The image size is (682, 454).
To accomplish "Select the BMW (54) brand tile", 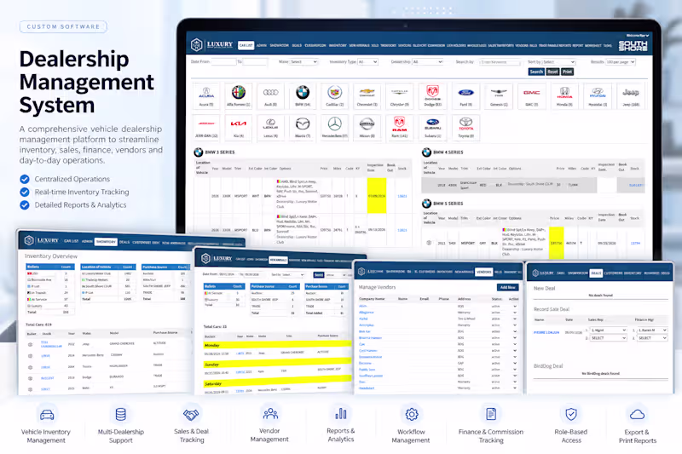I will coord(303,96).
